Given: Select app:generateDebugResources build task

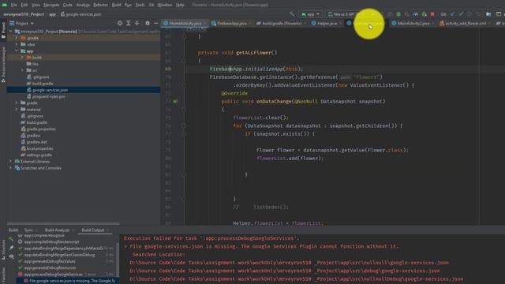Looking at the screenshot, I should pyautogui.click(x=50, y=267).
